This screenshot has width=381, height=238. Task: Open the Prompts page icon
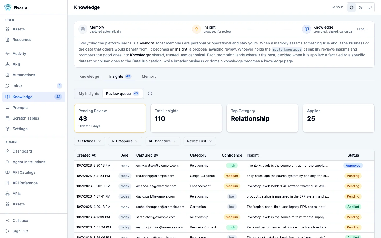point(7,108)
